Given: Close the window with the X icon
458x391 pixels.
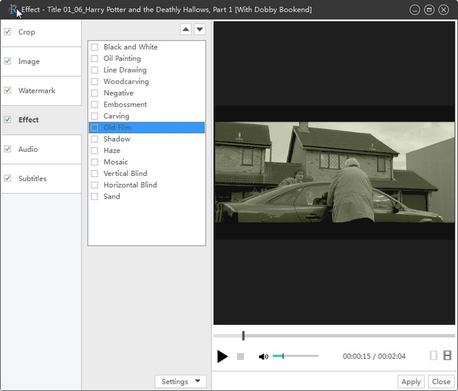Looking at the screenshot, I should tap(444, 10).
